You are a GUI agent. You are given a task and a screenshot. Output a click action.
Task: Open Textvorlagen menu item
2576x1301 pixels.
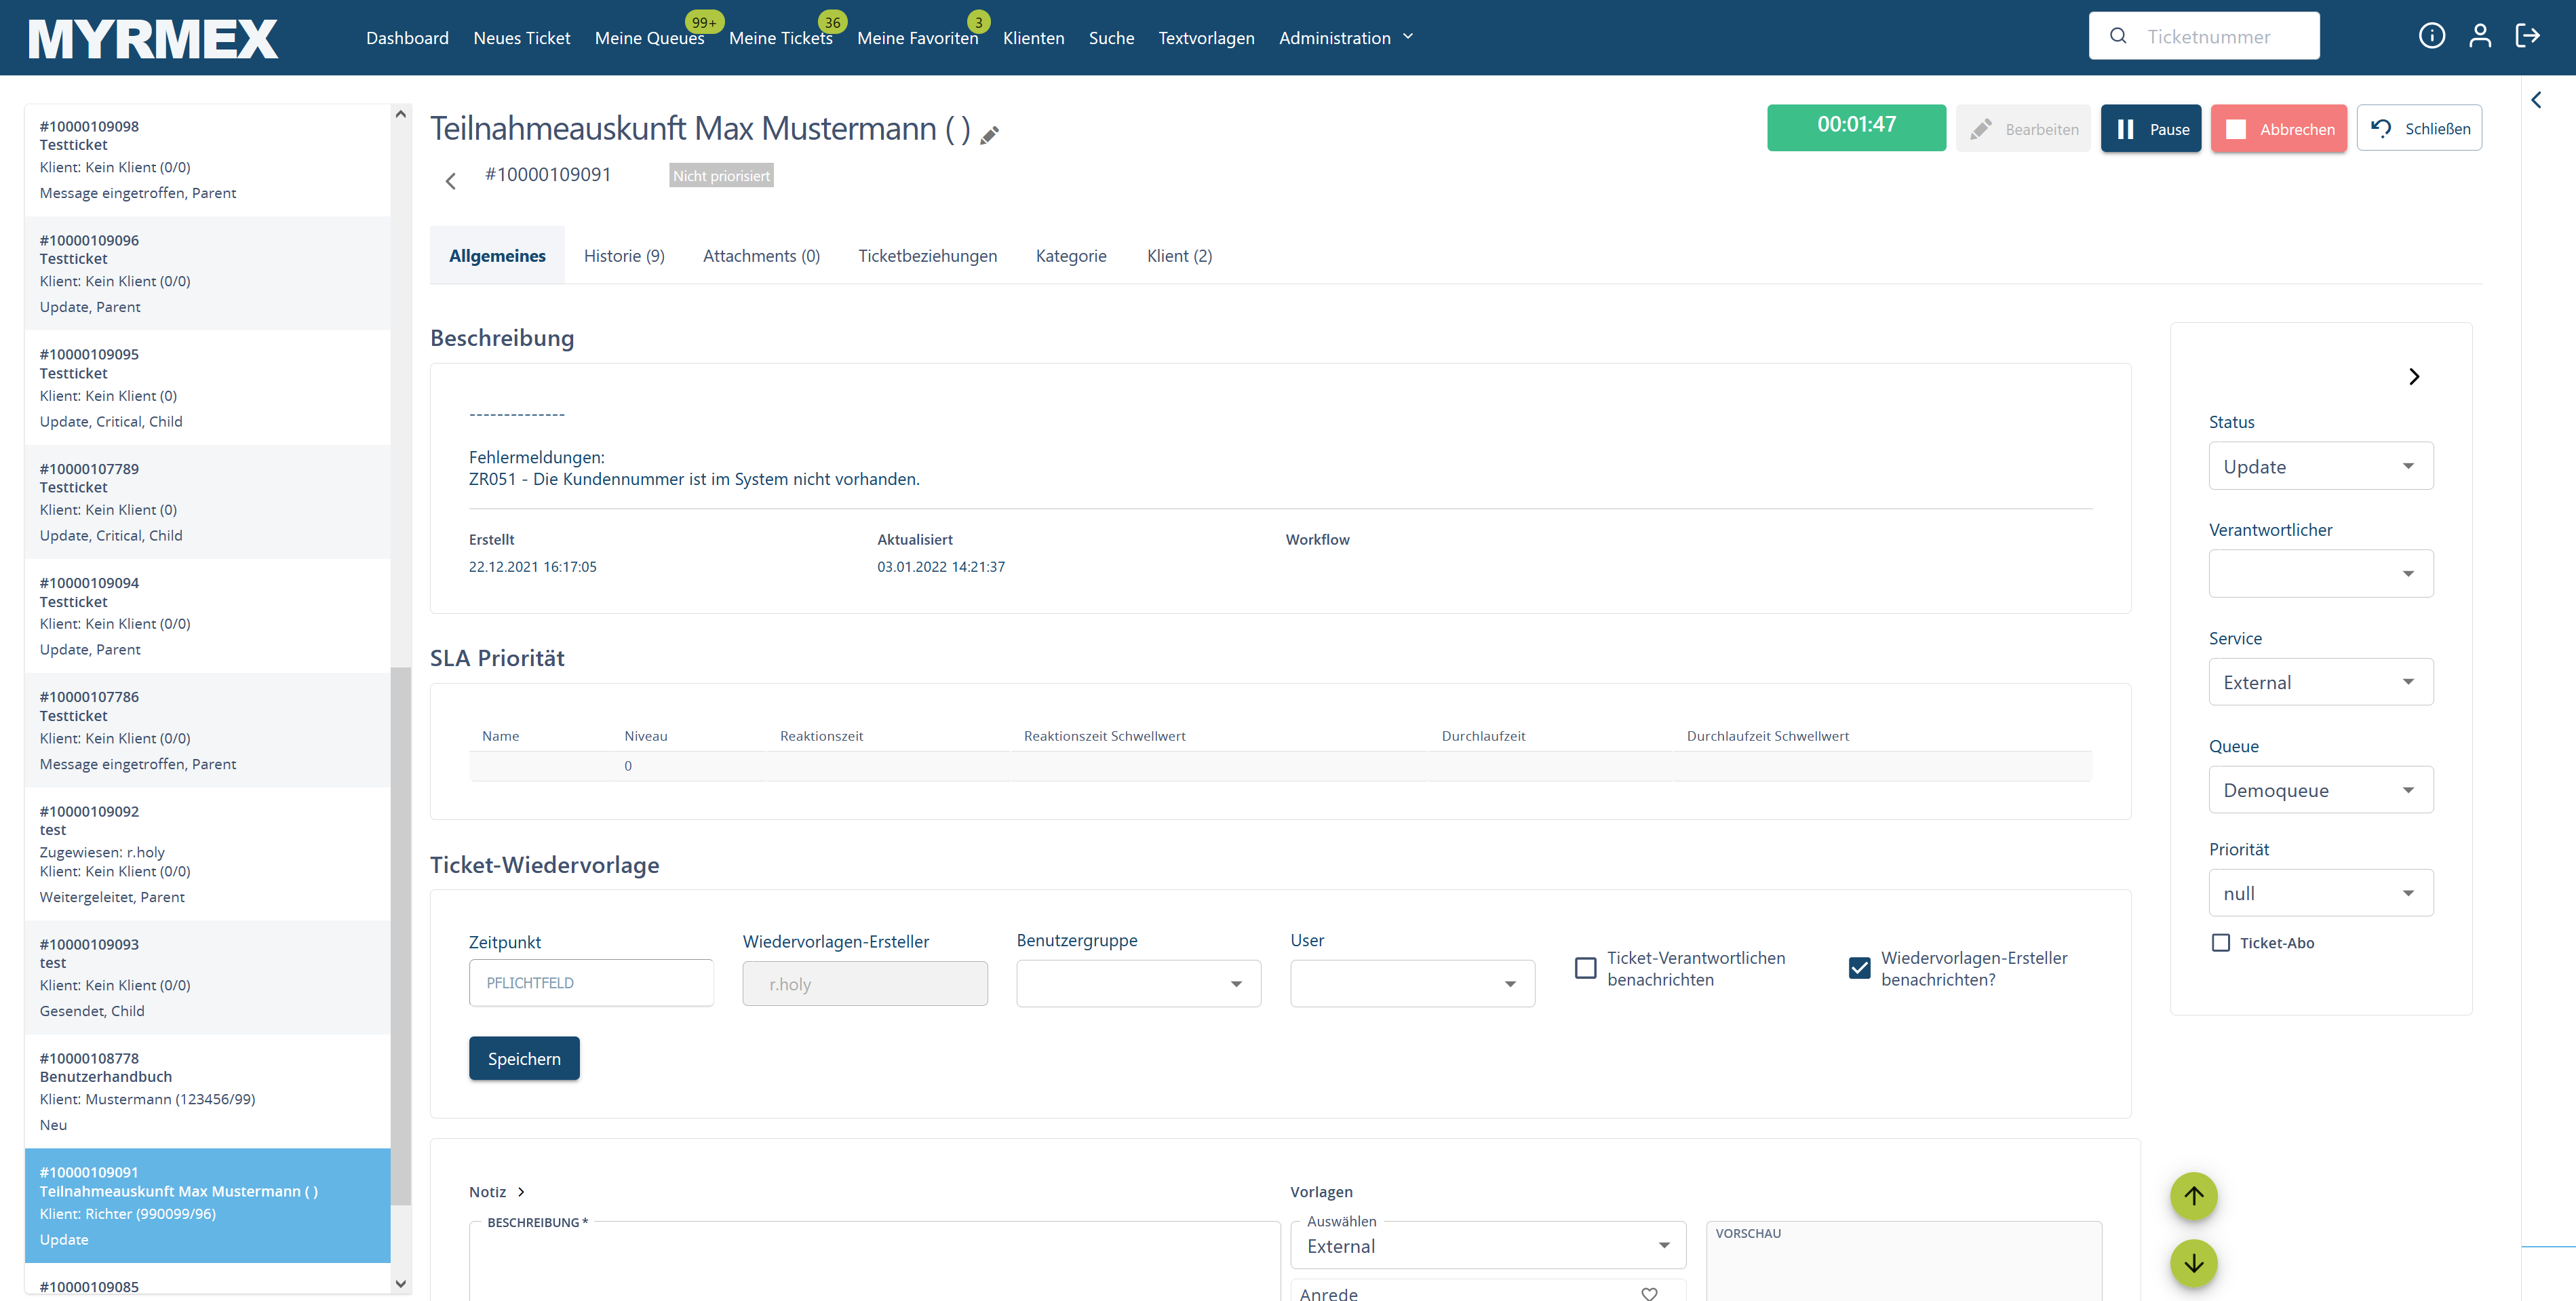click(1206, 38)
